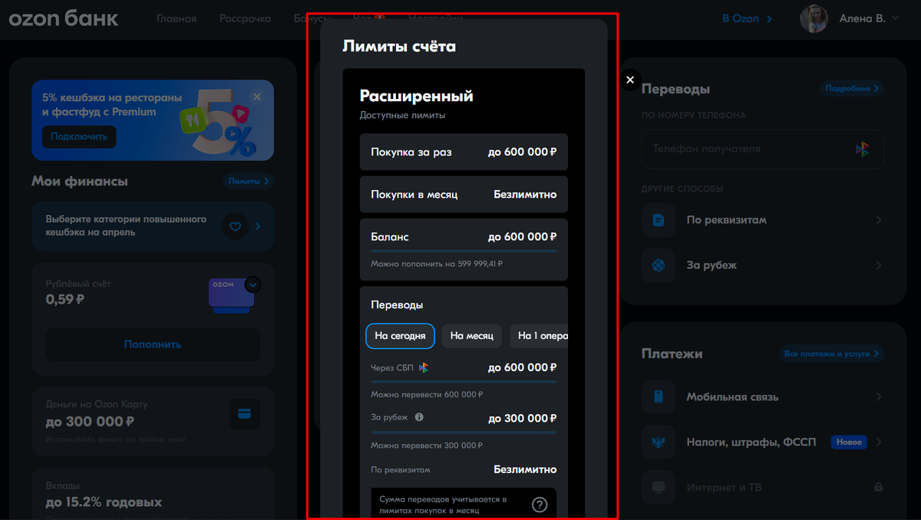Open 'Вклады до 15.2% годовых' card

tap(153, 493)
